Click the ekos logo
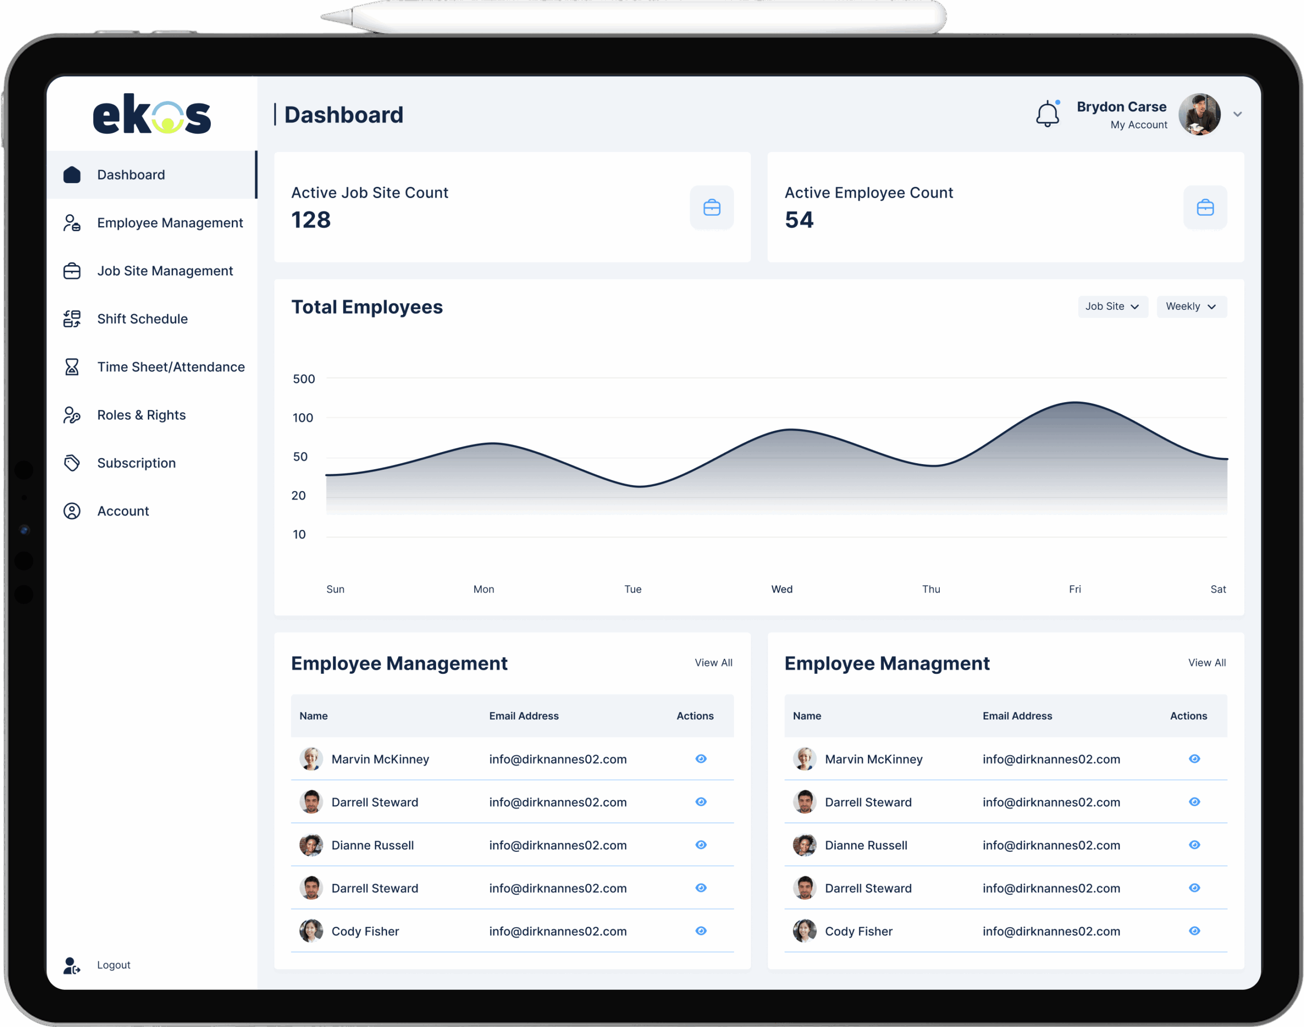Image resolution: width=1304 pixels, height=1027 pixels. 152,113
